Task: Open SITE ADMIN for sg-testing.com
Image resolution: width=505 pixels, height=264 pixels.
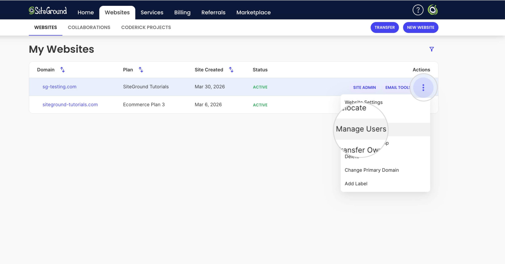Action: (x=364, y=87)
